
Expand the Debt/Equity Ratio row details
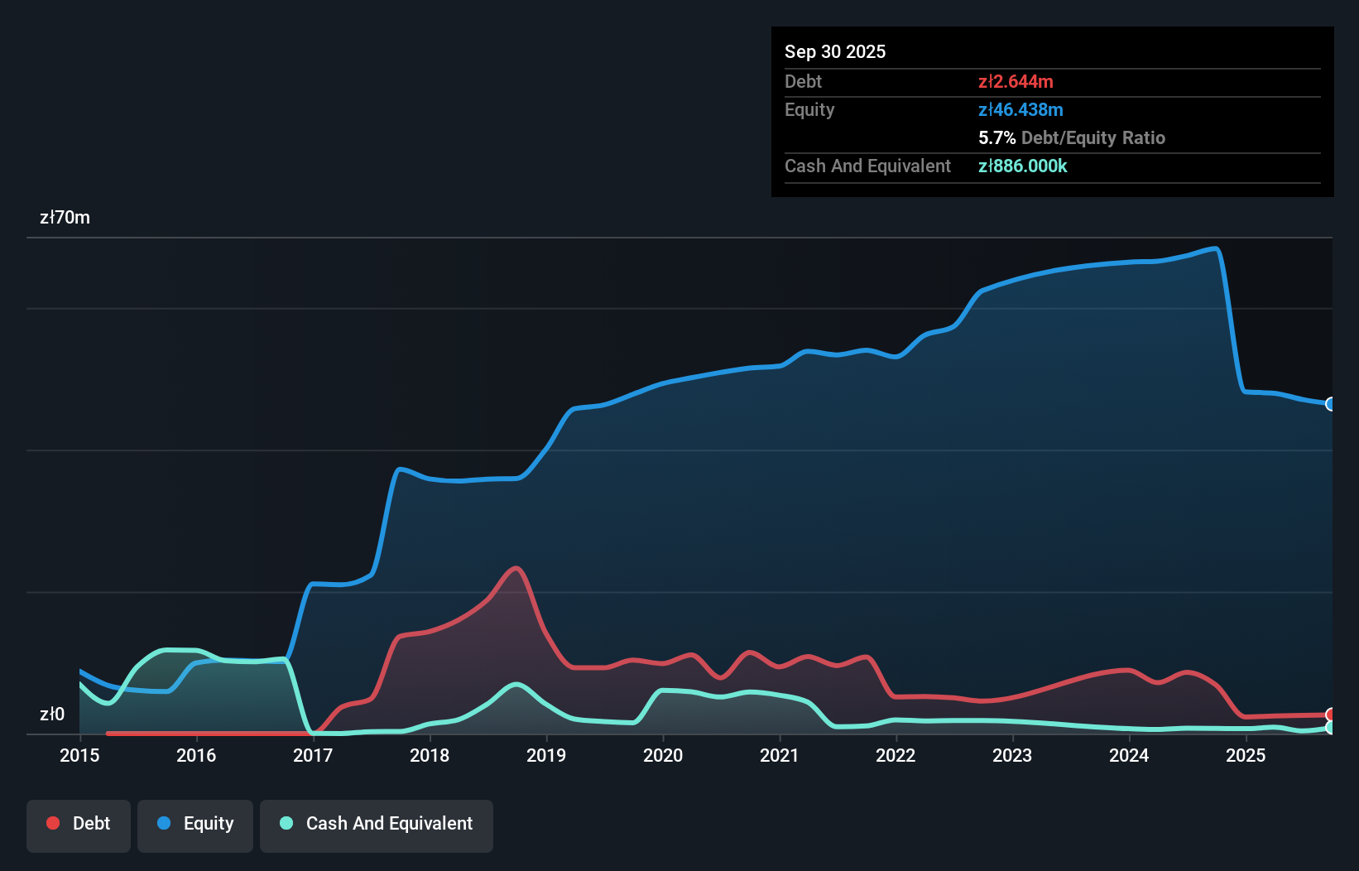pyautogui.click(x=1072, y=137)
